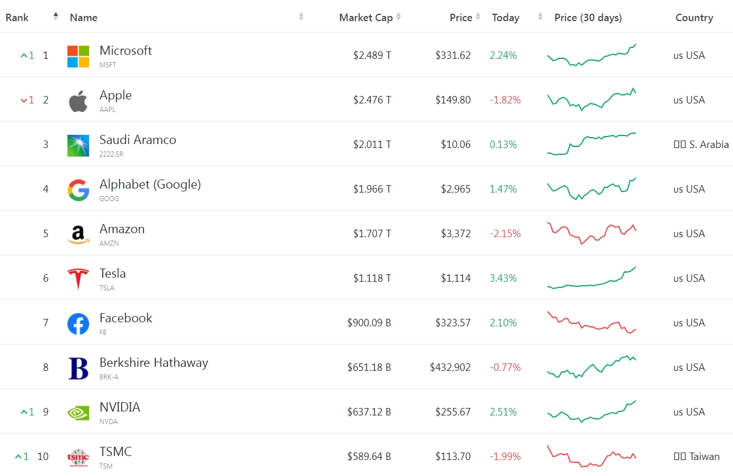
Task: Click the Berkshire Hathaway logo icon
Action: (78, 369)
